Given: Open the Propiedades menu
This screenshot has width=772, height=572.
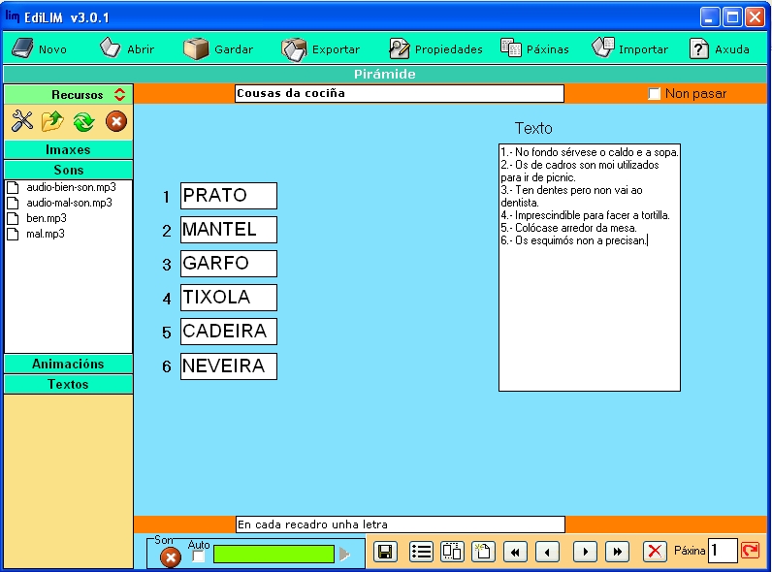Looking at the screenshot, I should (435, 48).
